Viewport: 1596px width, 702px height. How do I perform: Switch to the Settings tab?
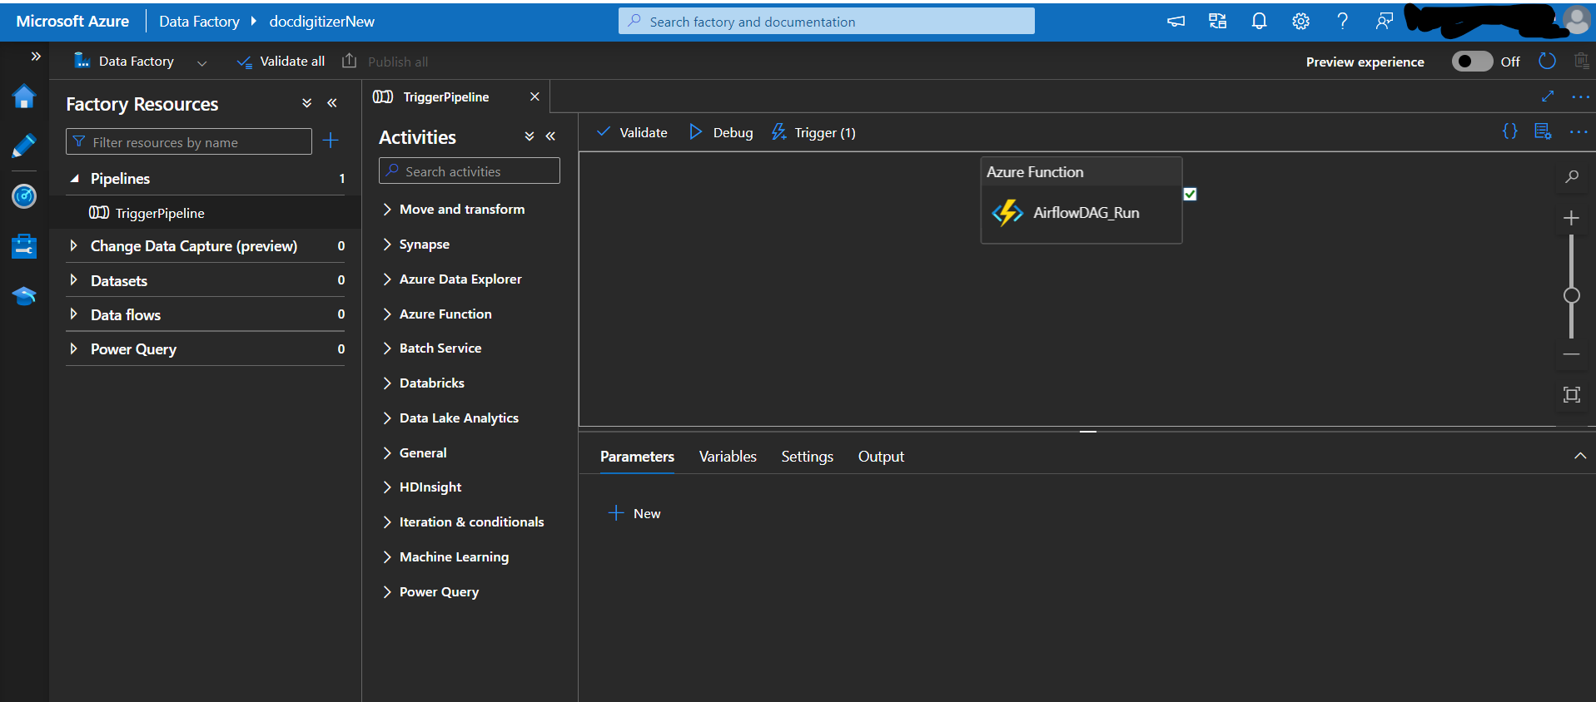(x=807, y=457)
